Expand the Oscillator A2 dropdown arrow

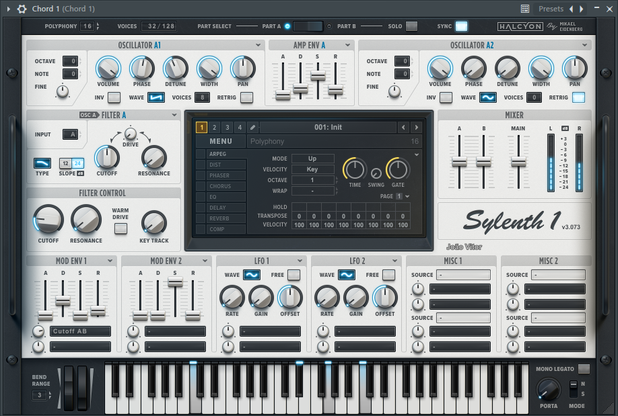pos(584,45)
